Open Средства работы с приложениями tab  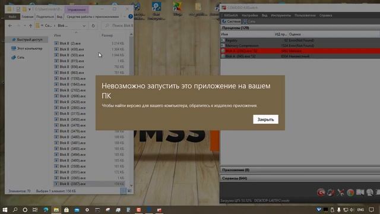[93, 17]
